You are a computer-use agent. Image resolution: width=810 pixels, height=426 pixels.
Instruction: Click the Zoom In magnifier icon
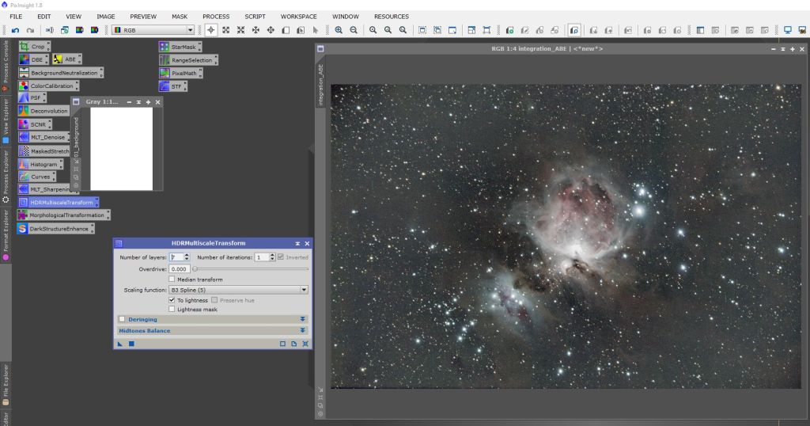(x=339, y=30)
